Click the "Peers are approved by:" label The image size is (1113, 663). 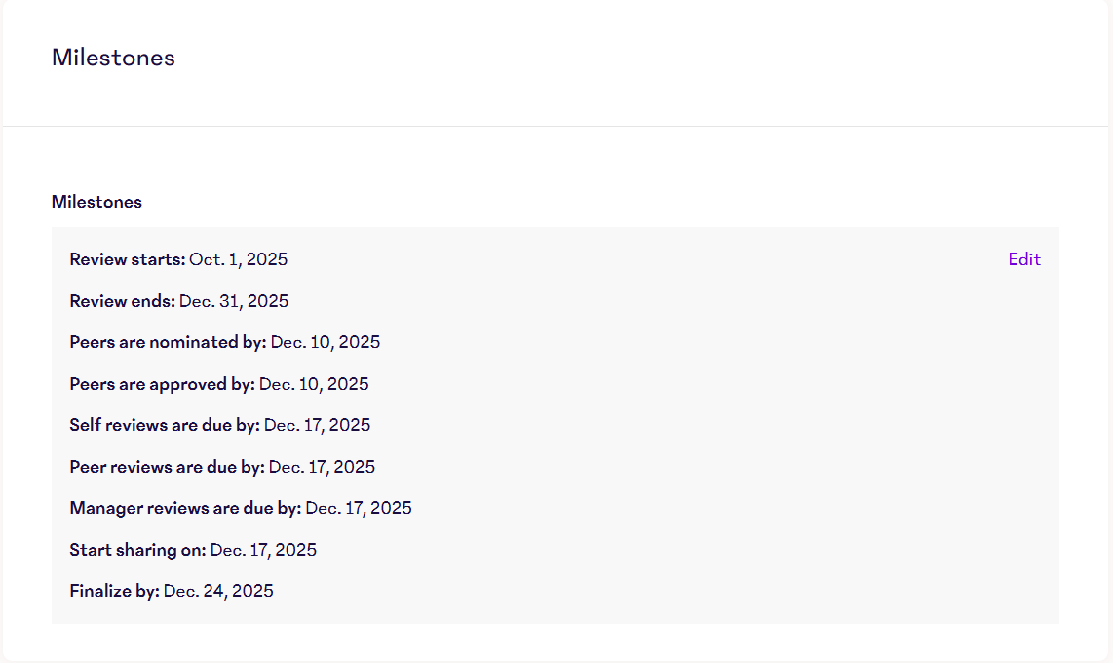(162, 384)
